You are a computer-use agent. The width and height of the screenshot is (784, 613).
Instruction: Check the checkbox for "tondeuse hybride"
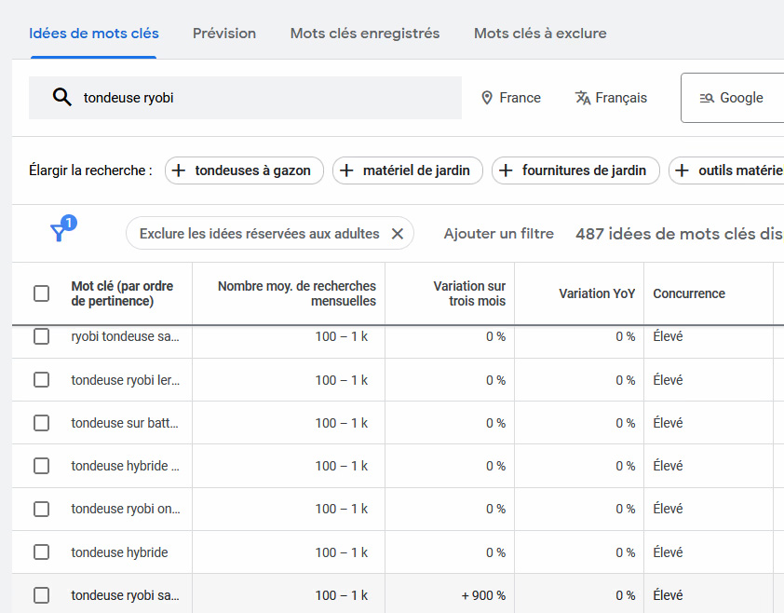tap(41, 552)
